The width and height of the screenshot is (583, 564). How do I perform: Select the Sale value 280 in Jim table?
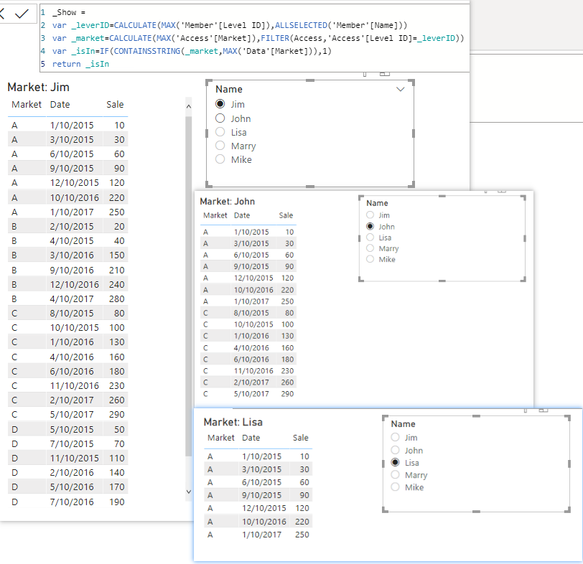pos(117,299)
